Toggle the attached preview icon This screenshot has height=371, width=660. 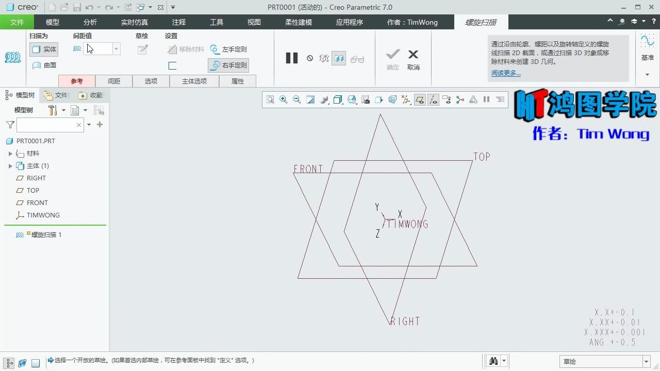pos(339,58)
